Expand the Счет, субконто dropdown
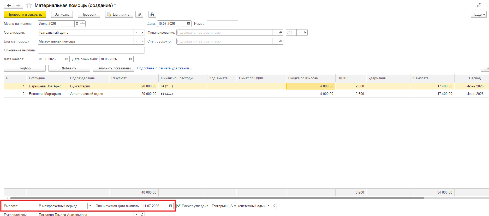This screenshot has height=216, width=489. [275, 41]
